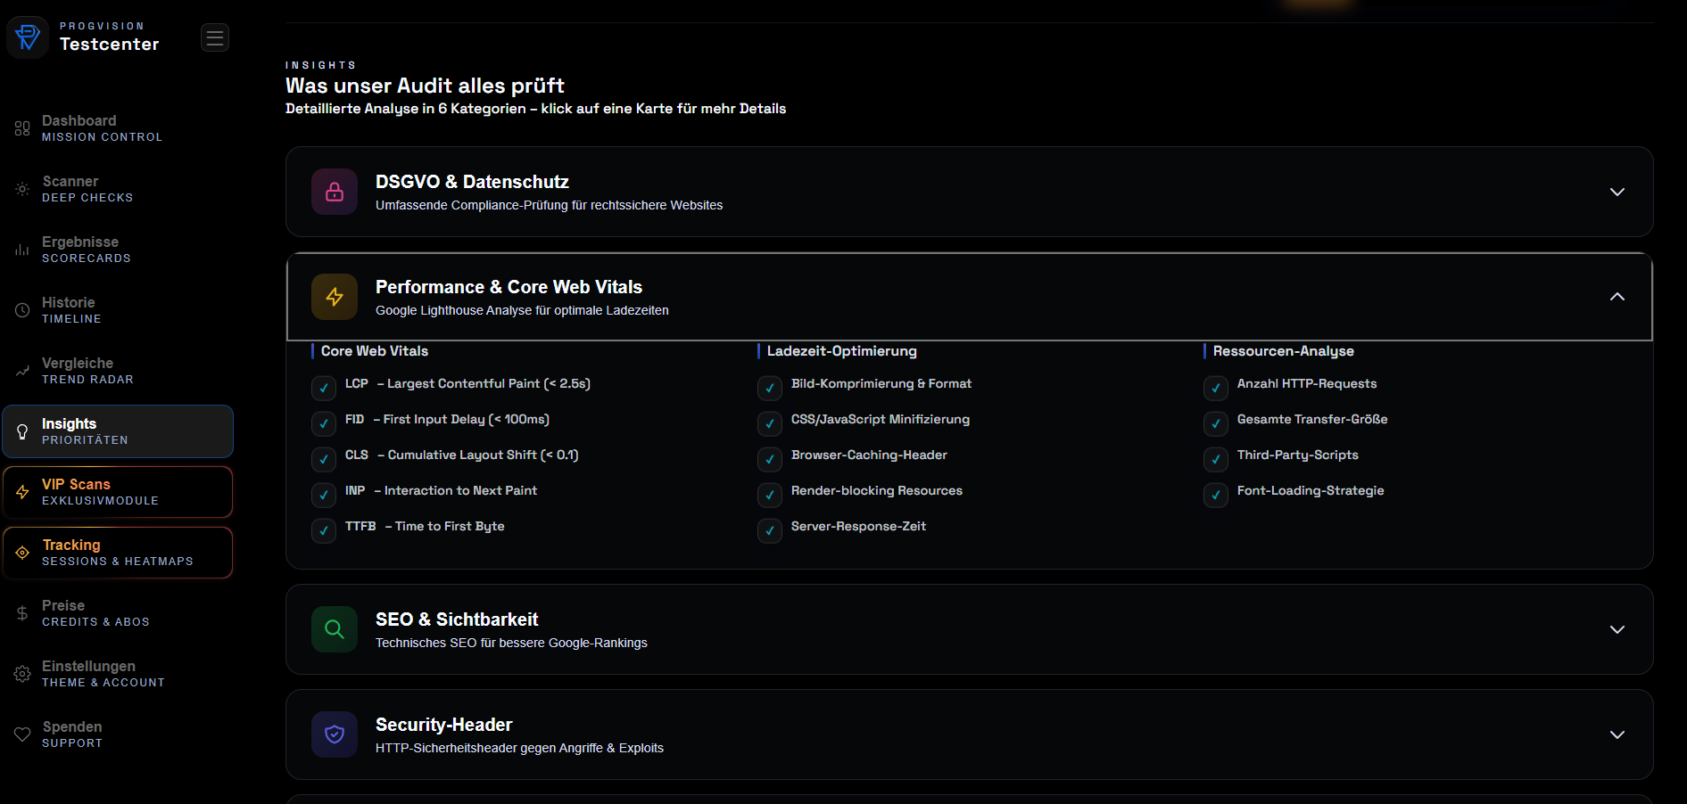Toggle the LCP Largest Contentful Paint checkmark

point(323,388)
